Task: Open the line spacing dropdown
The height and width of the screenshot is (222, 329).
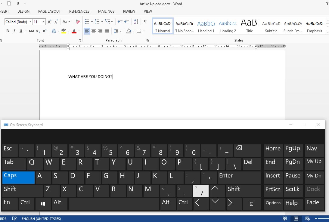Action: tap(121, 31)
